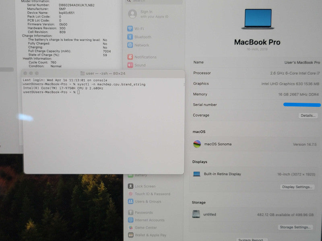Click Memory 16 GB 2667 MHz DDR4 value
Viewport: 322px width, 241px height.
click(x=299, y=94)
